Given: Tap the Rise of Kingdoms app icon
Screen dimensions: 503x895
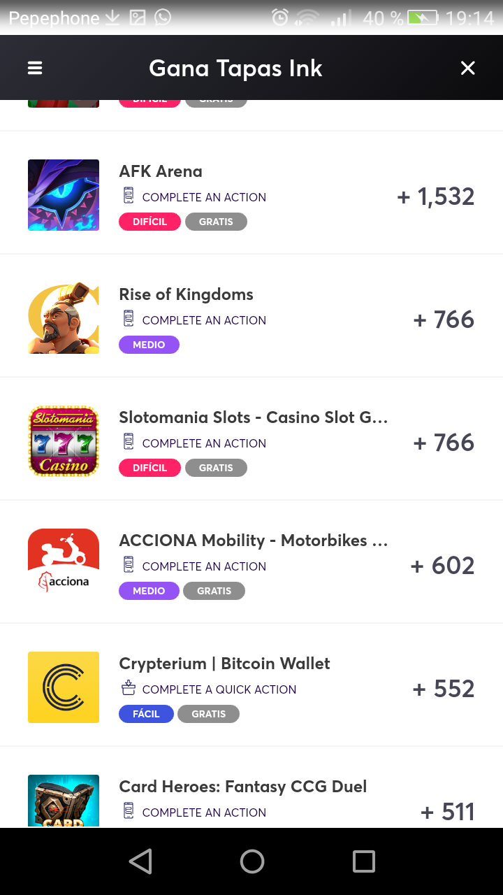Looking at the screenshot, I should pos(64,318).
